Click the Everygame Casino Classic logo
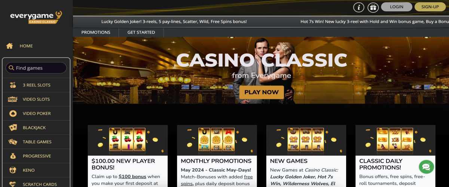Screen dimensions: 449x187 [36, 17]
